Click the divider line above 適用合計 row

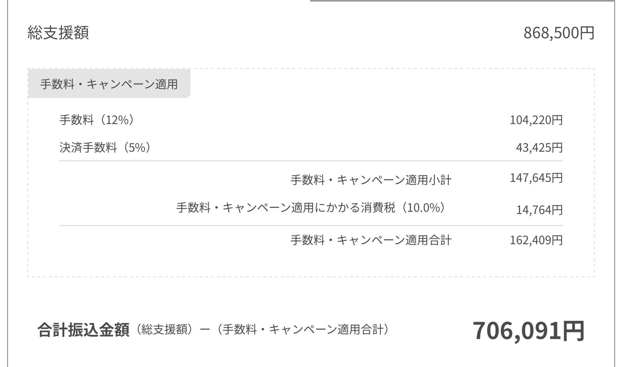[311, 226]
